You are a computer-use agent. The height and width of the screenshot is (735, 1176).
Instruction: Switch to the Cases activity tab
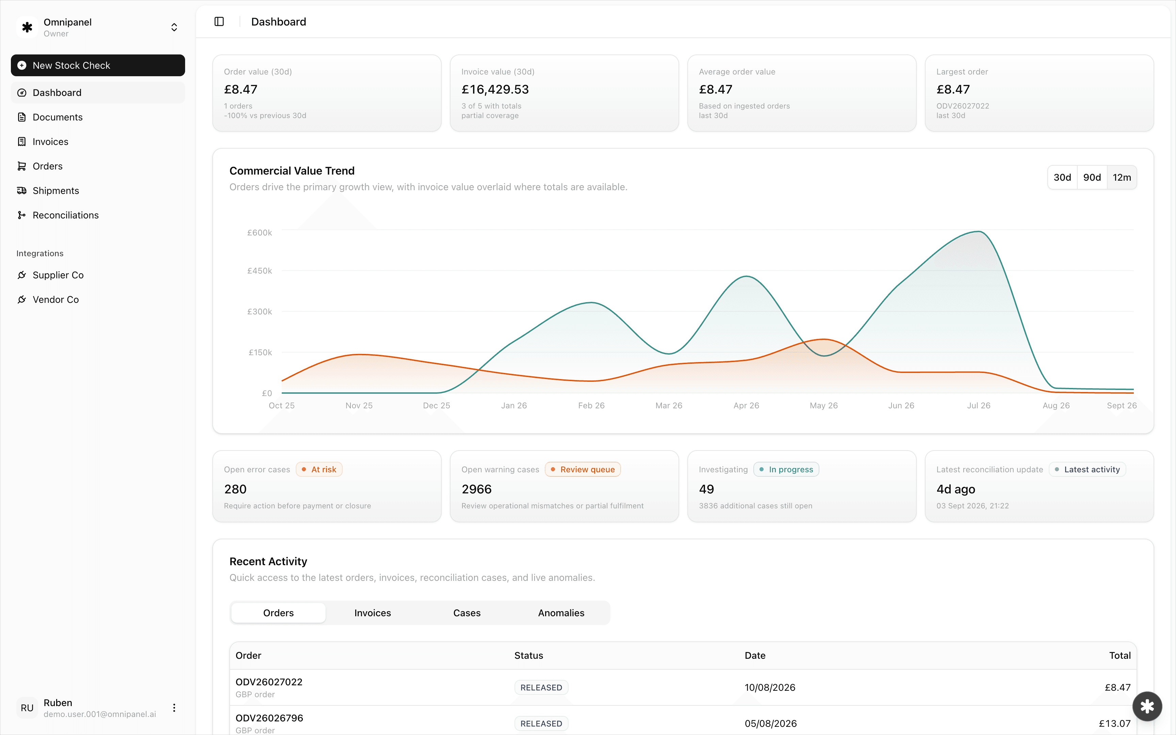pyautogui.click(x=467, y=613)
